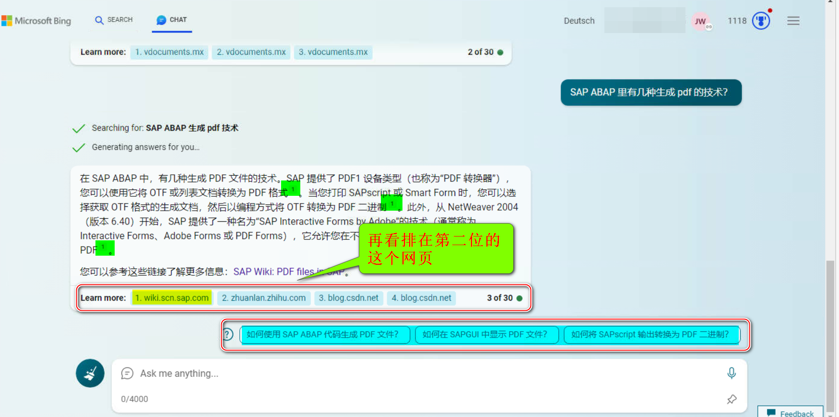Click the 'Searching for: SAP ABAP 生成 pdf 技术' status line

(165, 128)
